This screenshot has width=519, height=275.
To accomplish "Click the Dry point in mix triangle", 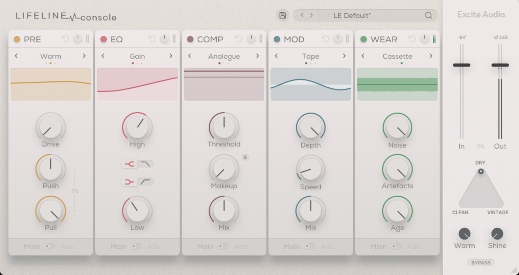I will pyautogui.click(x=481, y=172).
